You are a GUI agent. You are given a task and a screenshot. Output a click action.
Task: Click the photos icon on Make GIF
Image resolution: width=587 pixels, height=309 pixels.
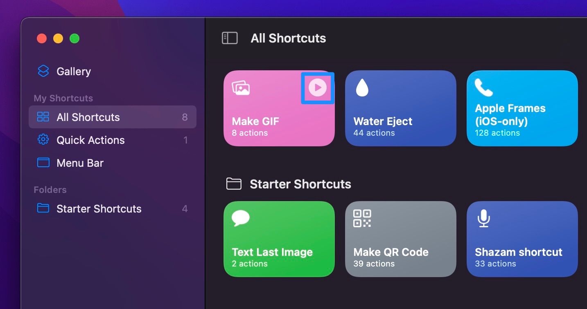[x=241, y=87]
